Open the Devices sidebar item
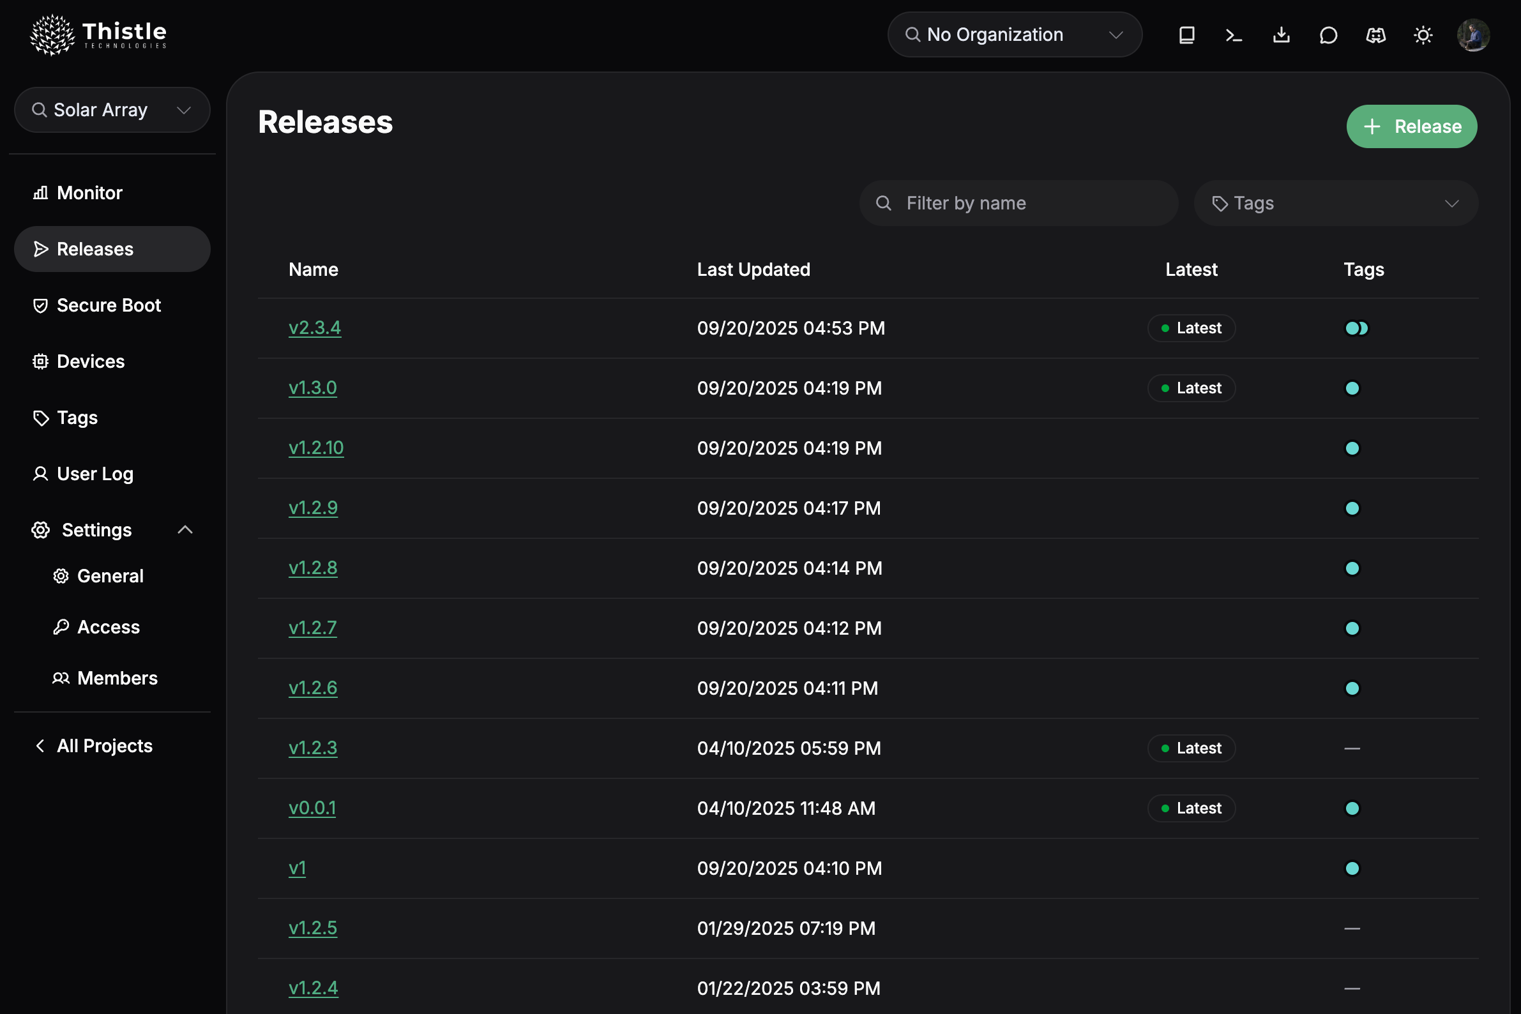 click(x=91, y=361)
